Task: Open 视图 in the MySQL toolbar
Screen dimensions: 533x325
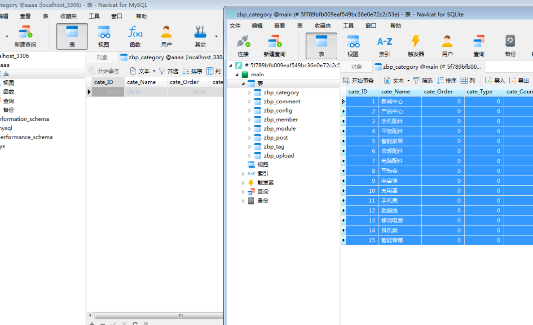Action: [104, 36]
